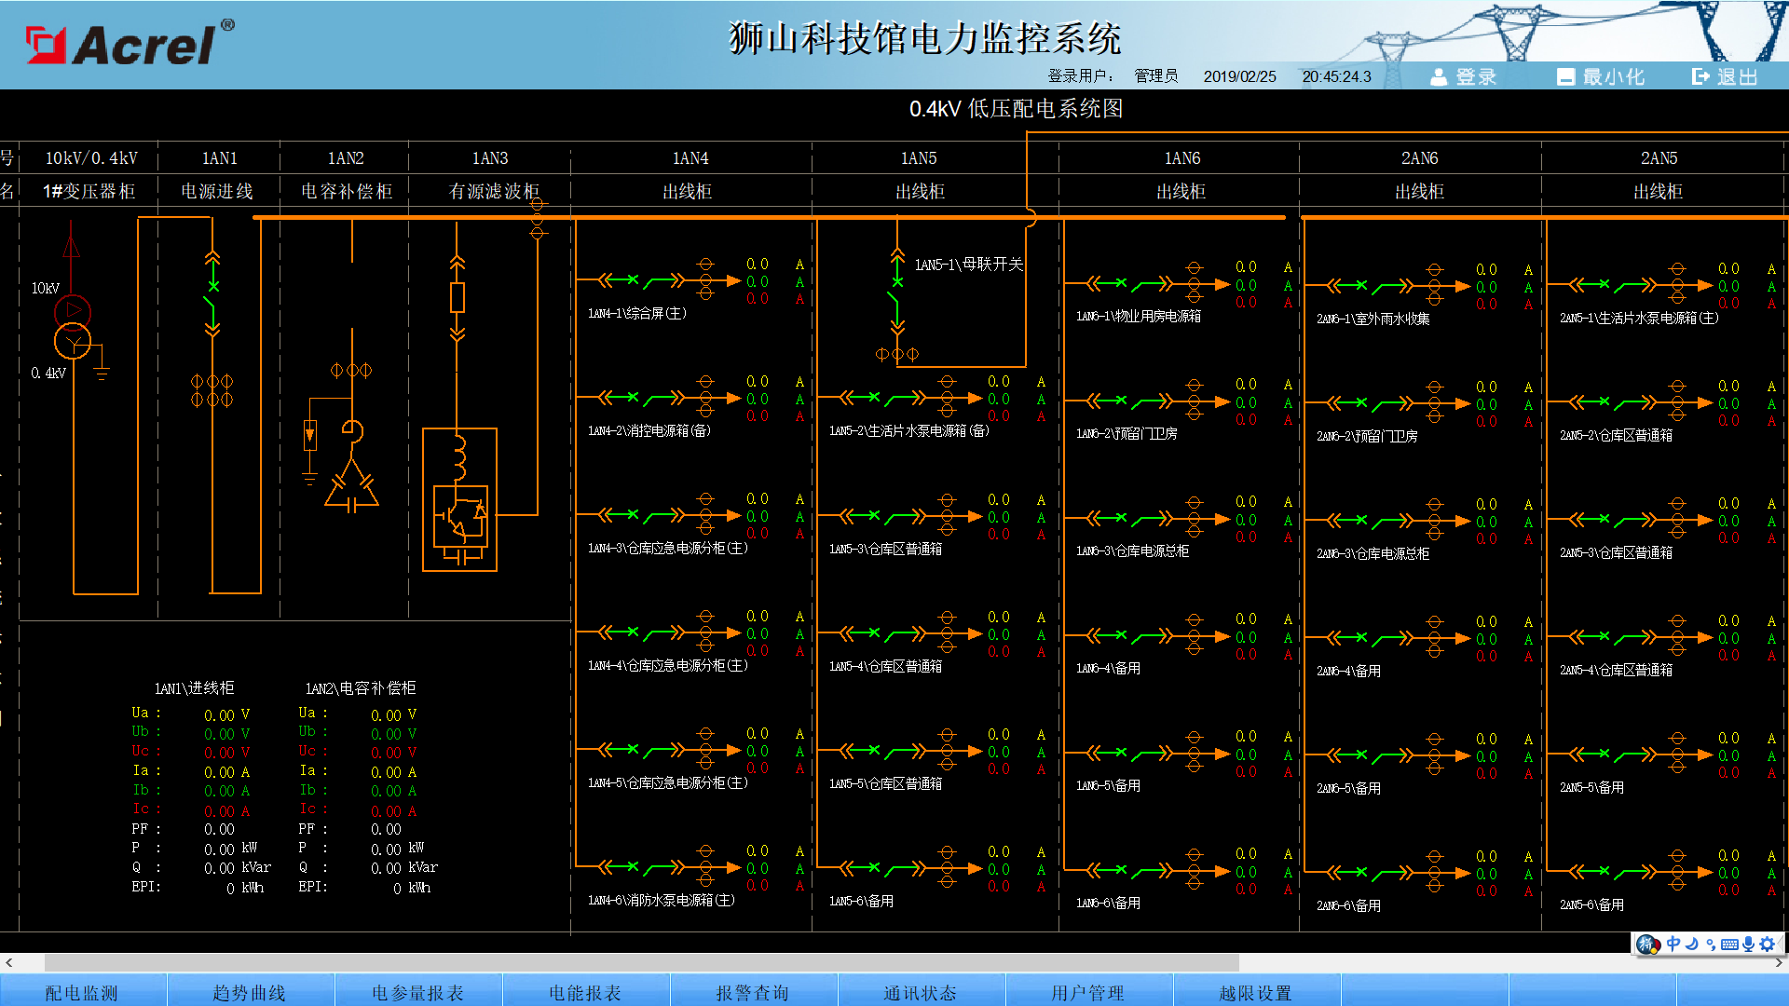Viewport: 1789px width, 1006px height.
Task: Click horizontal scrollbar left arrow
Action: 8,962
